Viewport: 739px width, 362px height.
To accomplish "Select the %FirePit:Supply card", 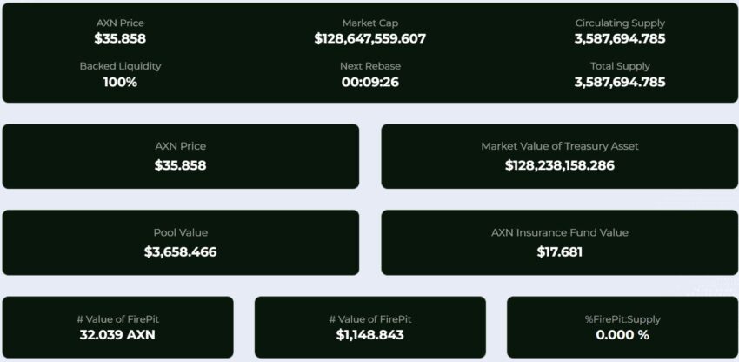I will coord(622,327).
